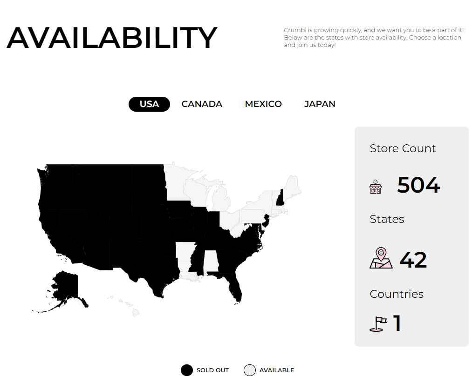Click the 504 store count number
The image size is (472, 383).
click(418, 185)
